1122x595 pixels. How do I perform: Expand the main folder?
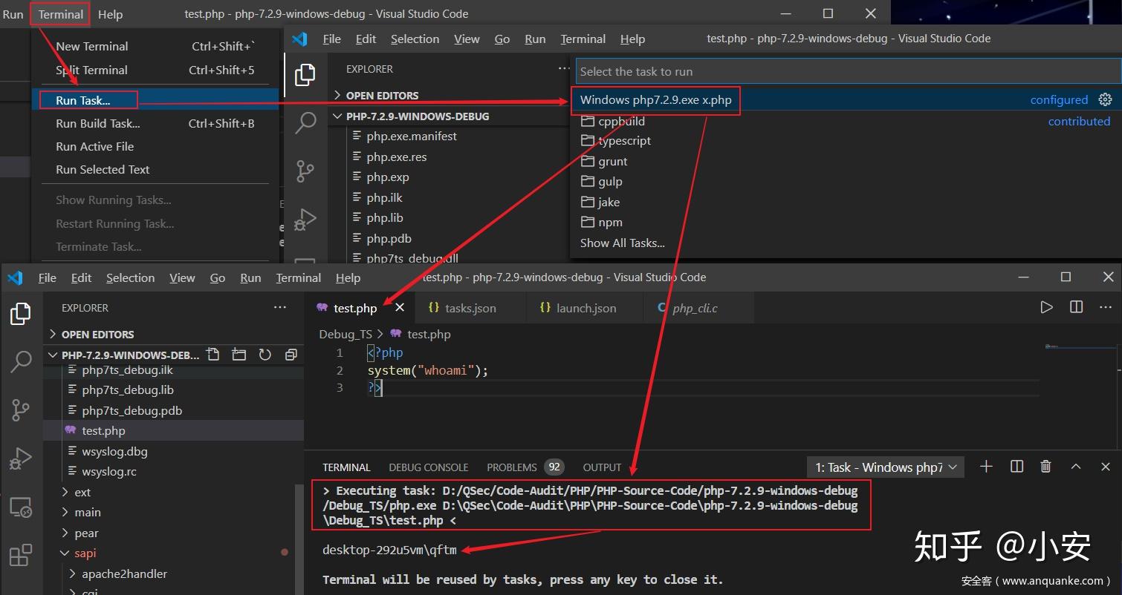point(88,512)
